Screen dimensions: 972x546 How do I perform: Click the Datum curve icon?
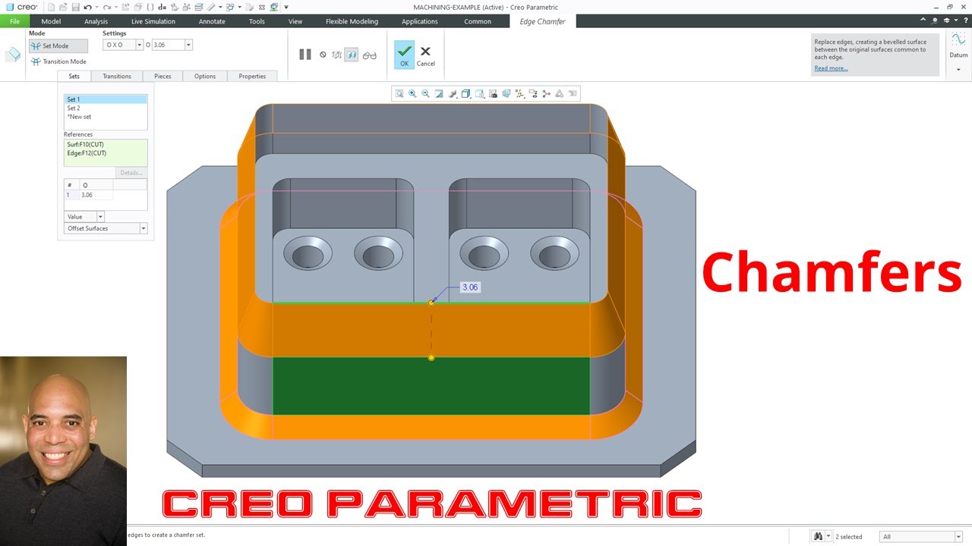click(x=958, y=39)
